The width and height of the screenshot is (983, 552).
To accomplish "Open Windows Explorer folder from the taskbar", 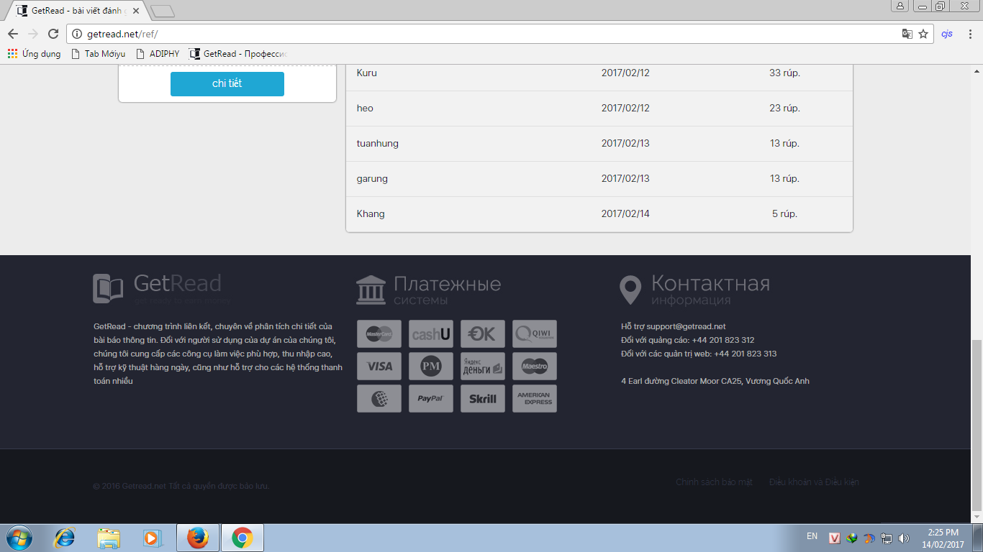I will pyautogui.click(x=109, y=538).
